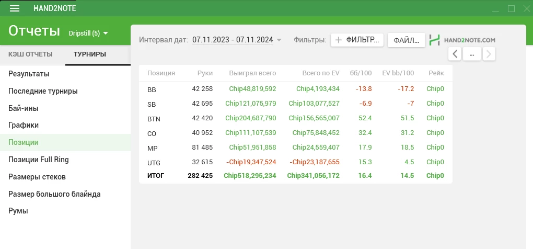This screenshot has height=249, width=533.
Task: Go to next page with right arrow
Action: [x=489, y=54]
